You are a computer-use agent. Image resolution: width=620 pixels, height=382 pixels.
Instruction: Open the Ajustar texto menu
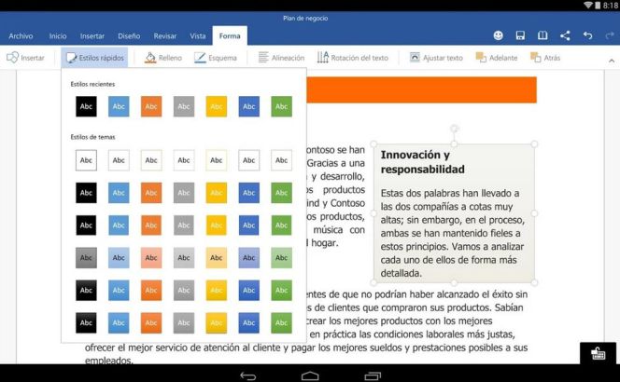tap(436, 58)
